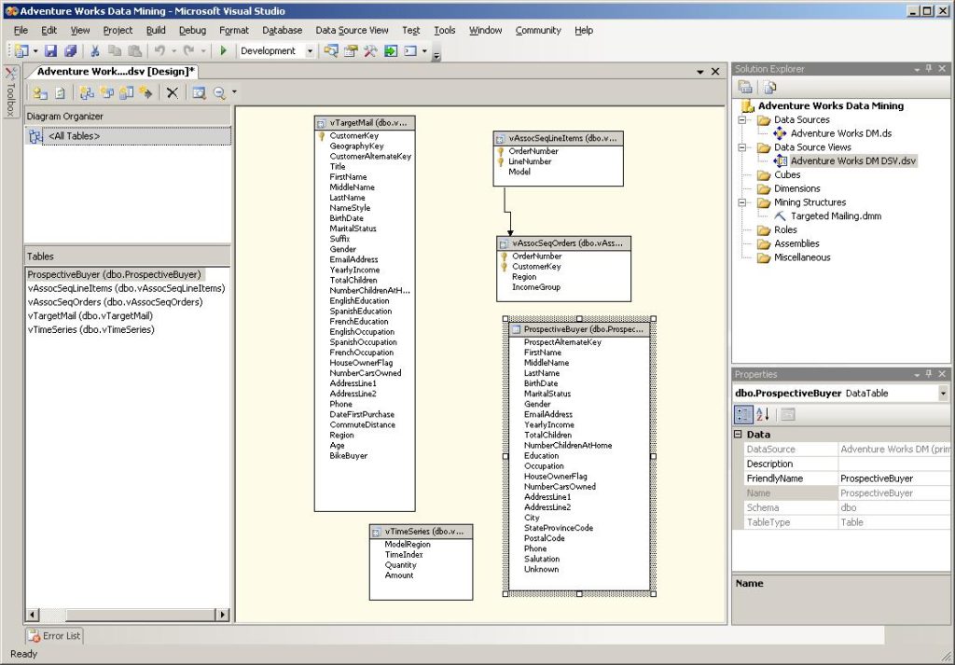Click Properties icon in Solution Explorer toolbar

pos(744,87)
